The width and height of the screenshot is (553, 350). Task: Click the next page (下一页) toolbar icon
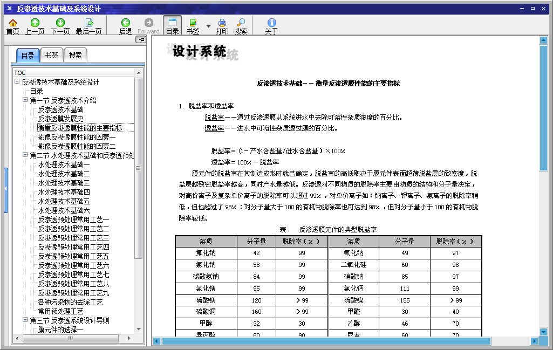coord(60,23)
